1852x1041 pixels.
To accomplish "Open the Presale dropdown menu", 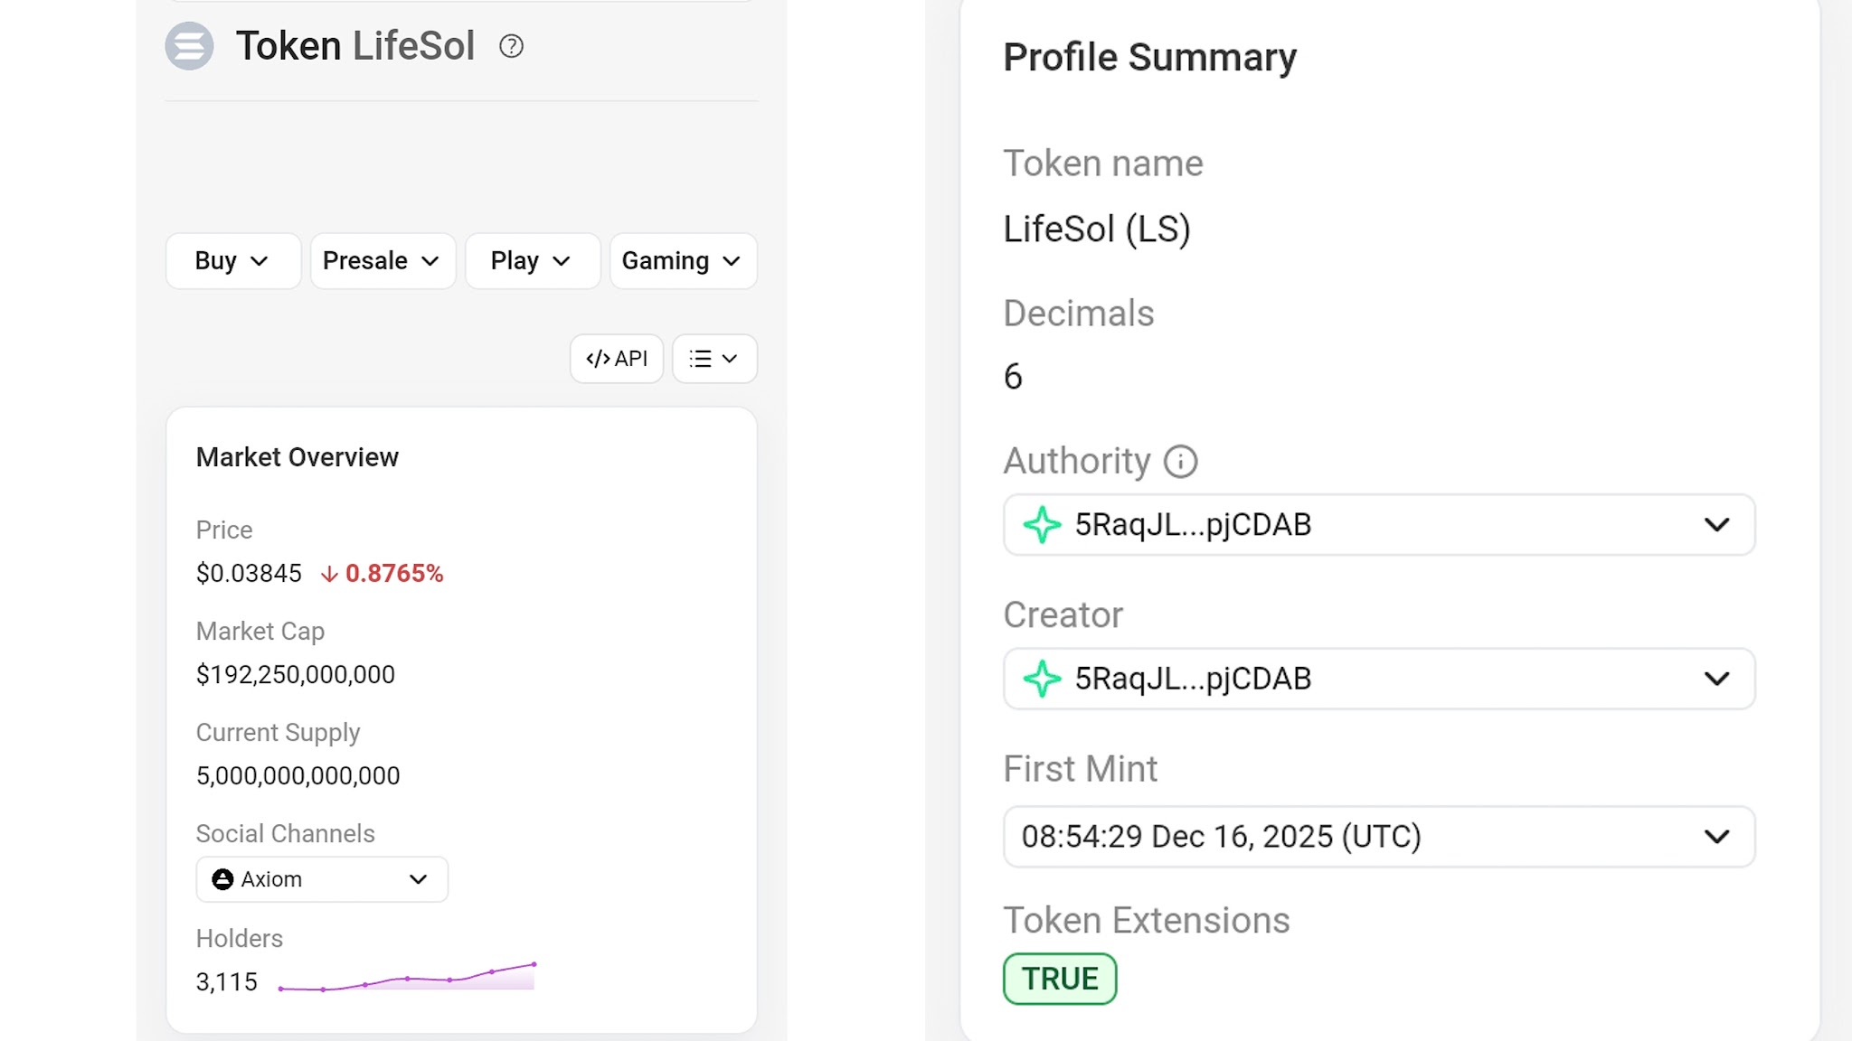I will (x=382, y=261).
